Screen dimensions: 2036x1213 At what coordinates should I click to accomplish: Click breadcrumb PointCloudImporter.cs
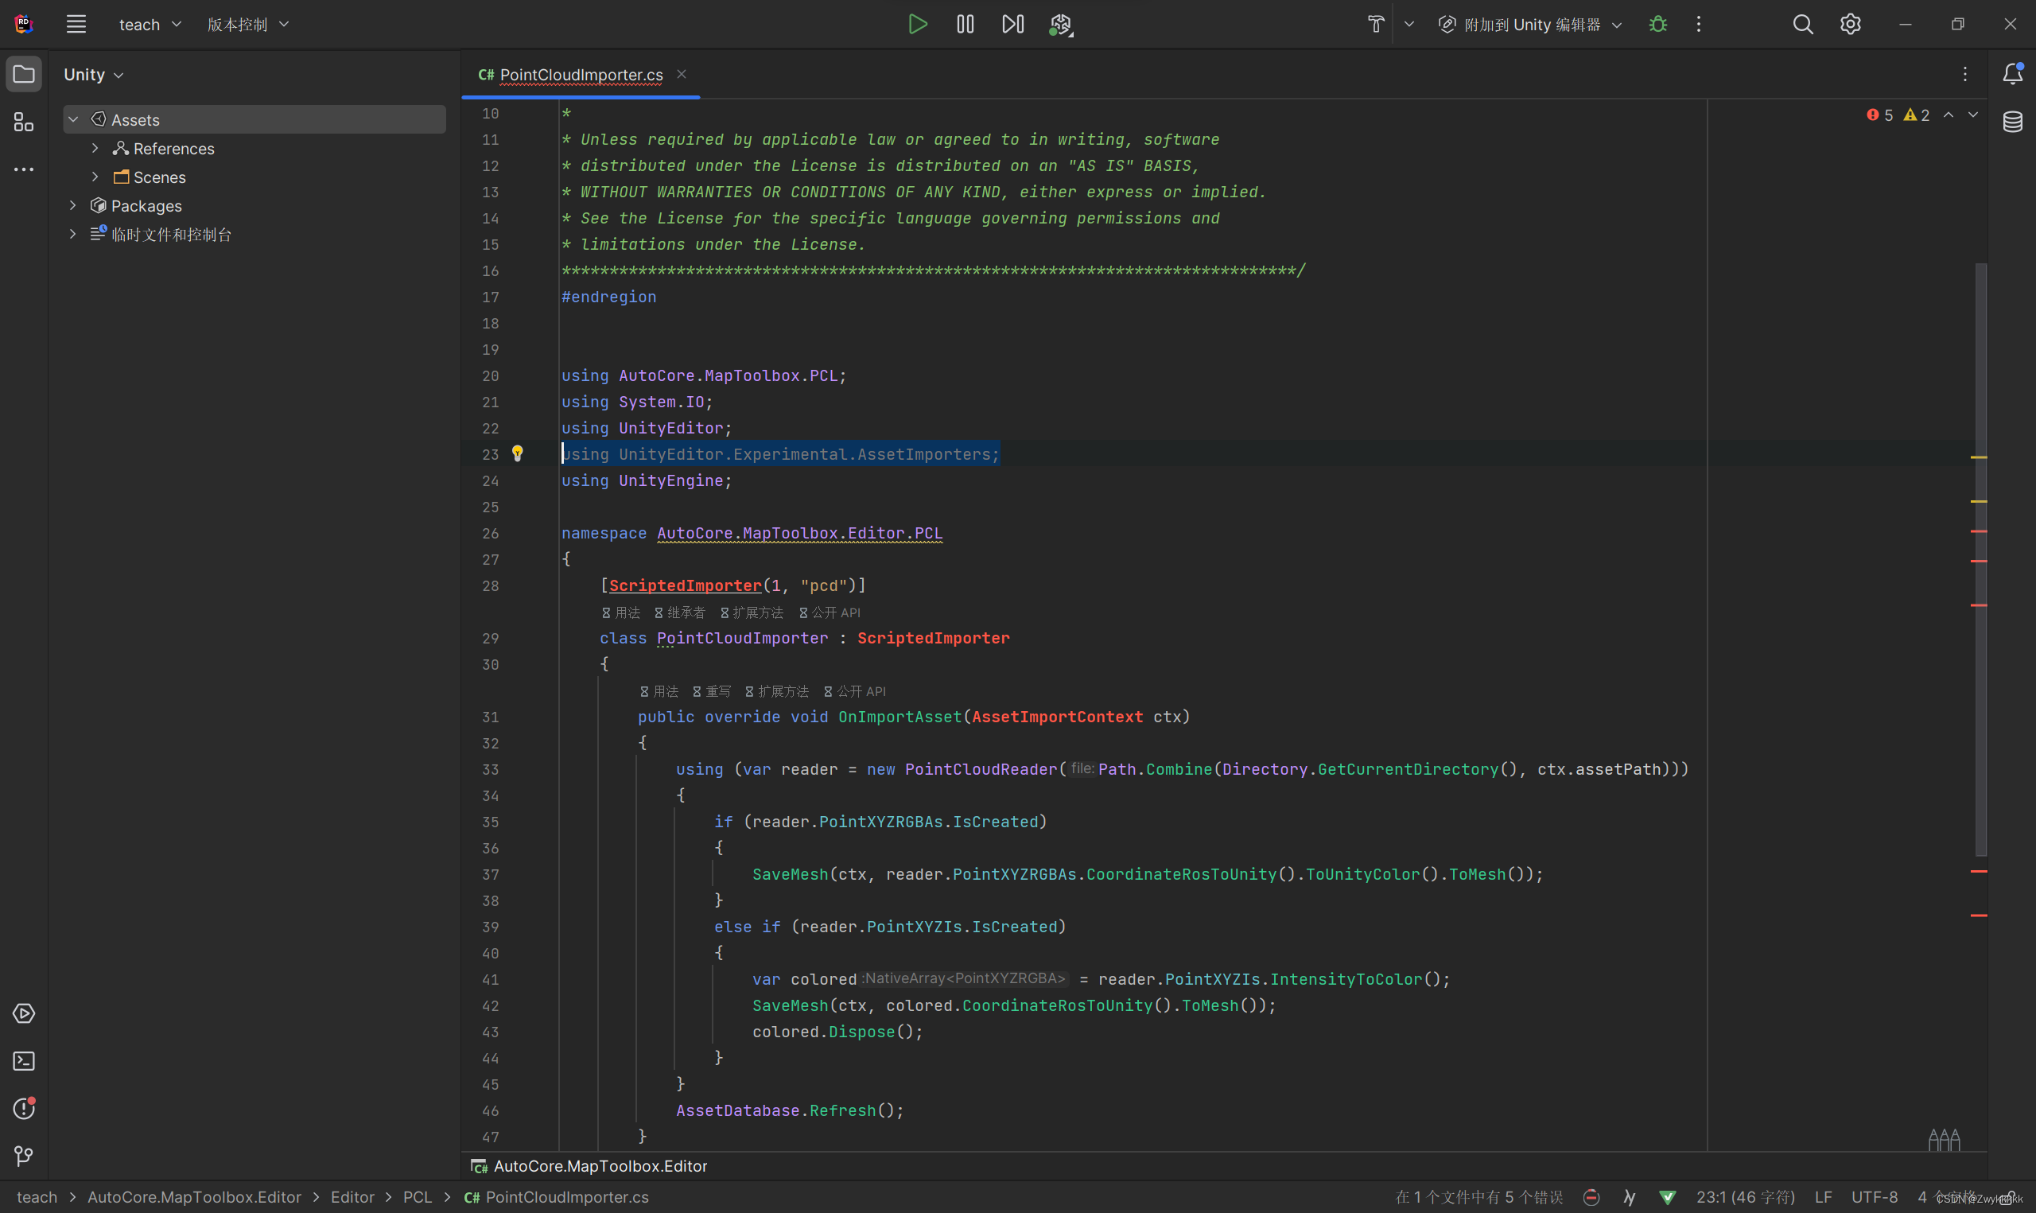(557, 1196)
